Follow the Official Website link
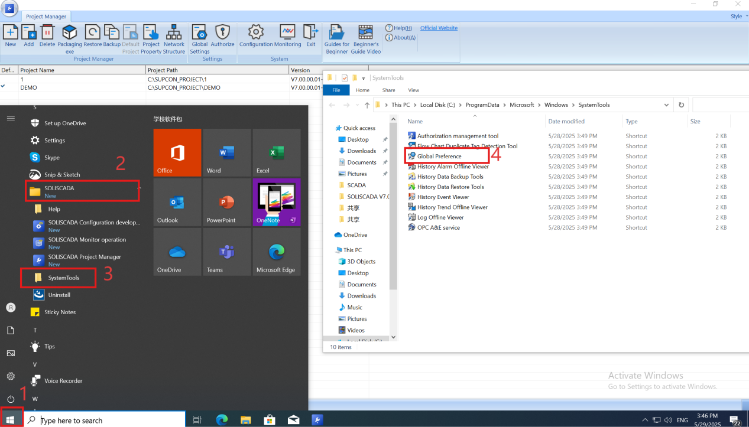The image size is (749, 427). pos(439,28)
